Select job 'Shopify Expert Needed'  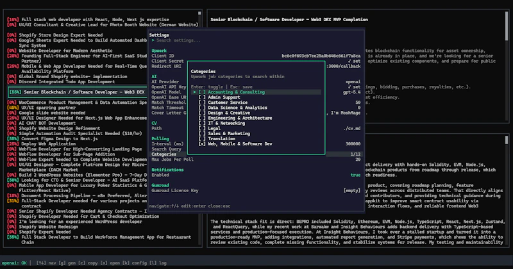pyautogui.click(x=38, y=232)
